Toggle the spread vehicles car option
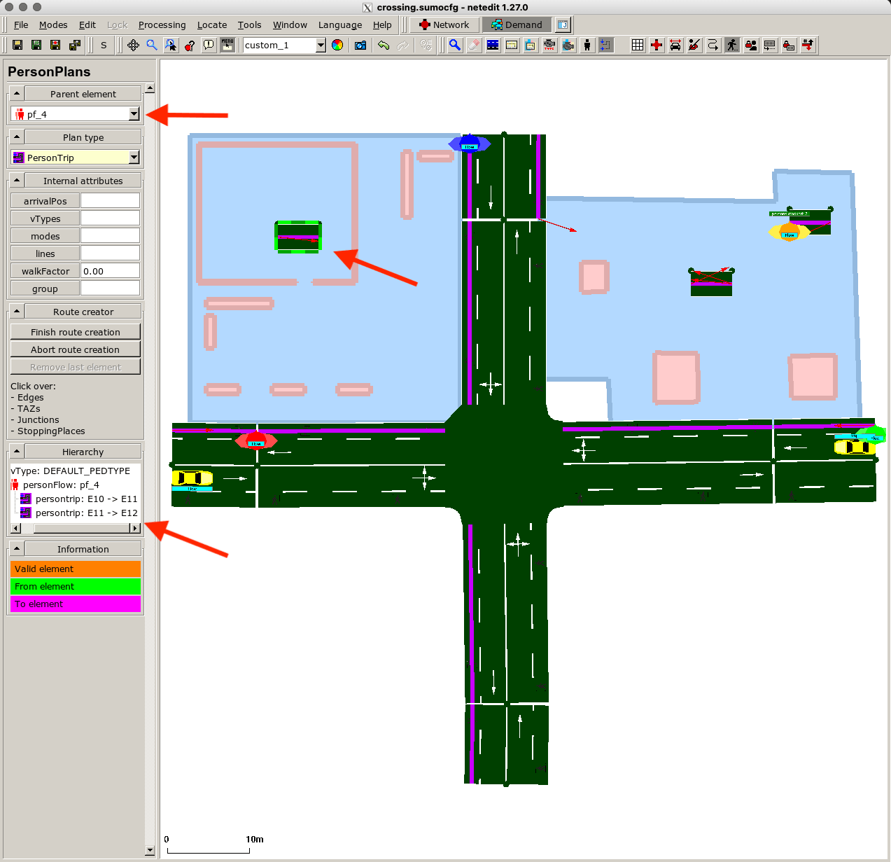This screenshot has width=891, height=862. tap(675, 45)
